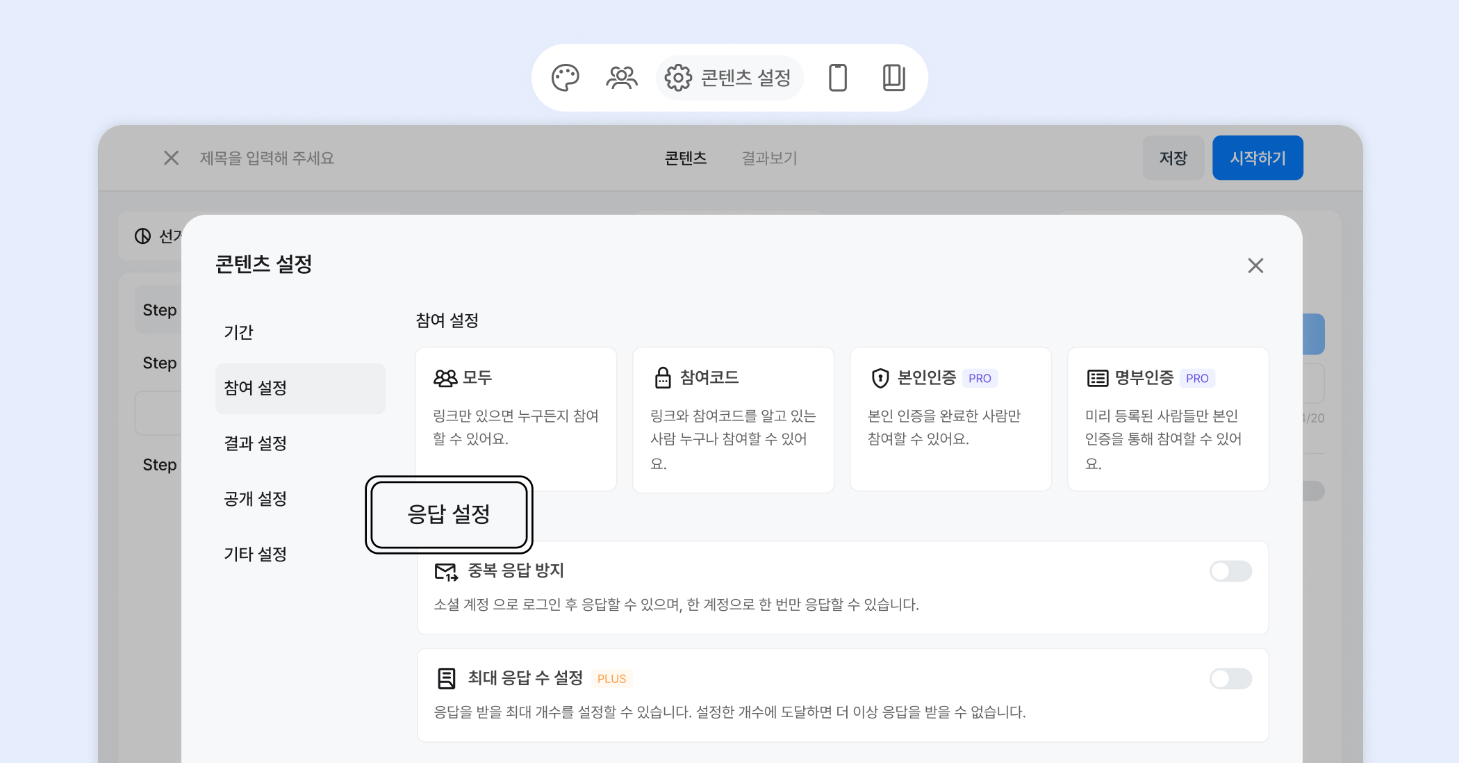Viewport: 1459px width, 763px height.
Task: Click the mobile phone preview icon
Action: (x=838, y=78)
